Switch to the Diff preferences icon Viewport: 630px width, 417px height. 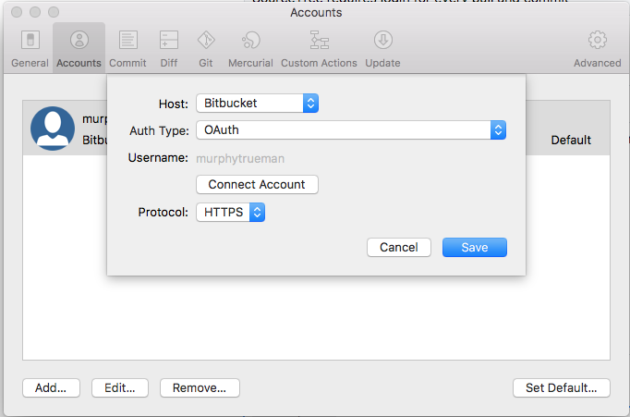click(169, 48)
